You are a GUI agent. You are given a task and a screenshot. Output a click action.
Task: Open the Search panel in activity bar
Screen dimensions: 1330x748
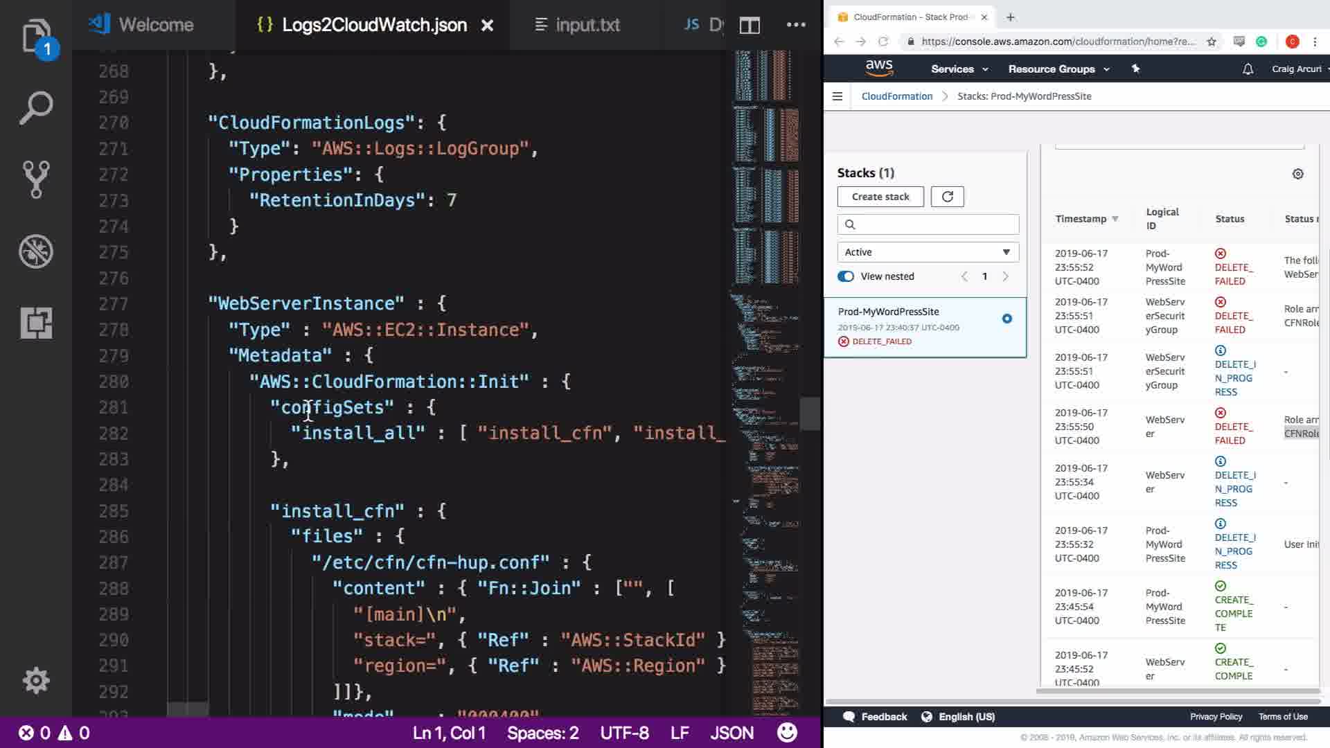click(36, 107)
